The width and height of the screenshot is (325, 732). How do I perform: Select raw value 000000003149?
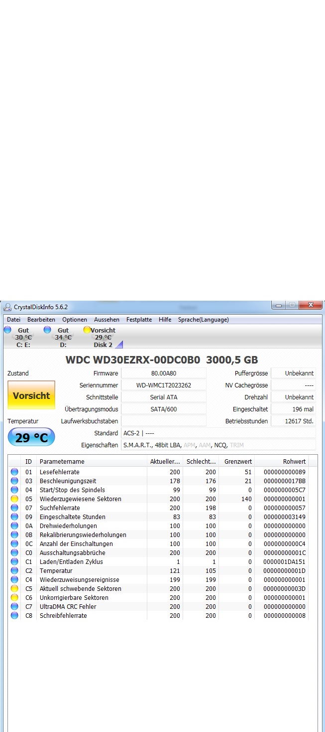pos(284,517)
